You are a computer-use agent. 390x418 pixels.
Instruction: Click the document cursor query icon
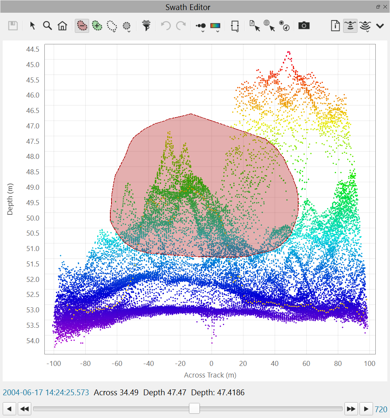(255, 26)
